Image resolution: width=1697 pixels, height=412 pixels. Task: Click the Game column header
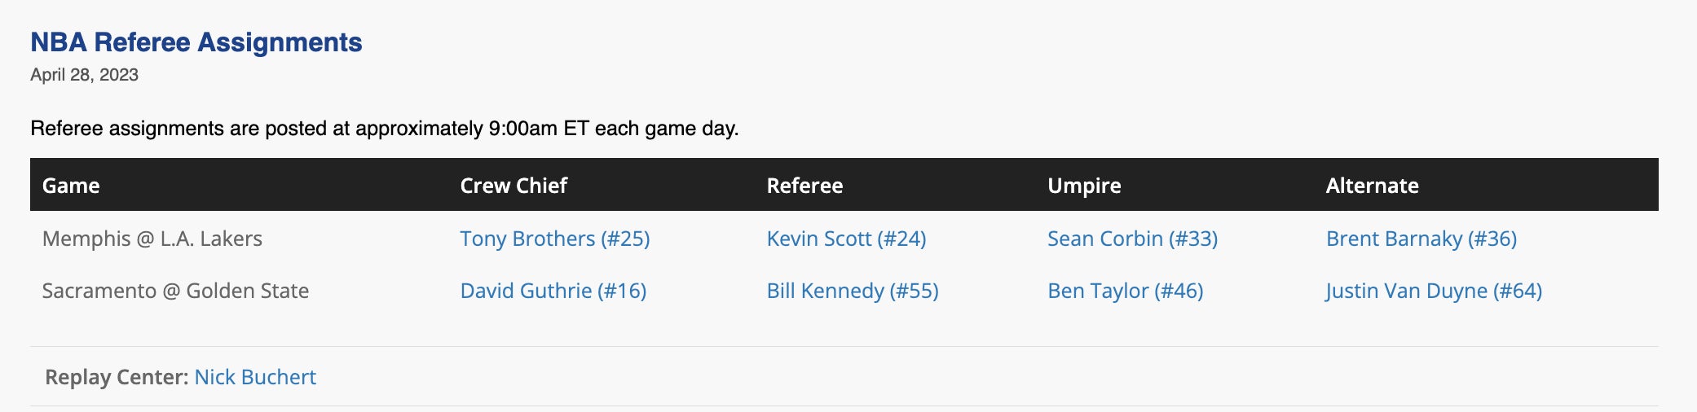[x=71, y=186]
